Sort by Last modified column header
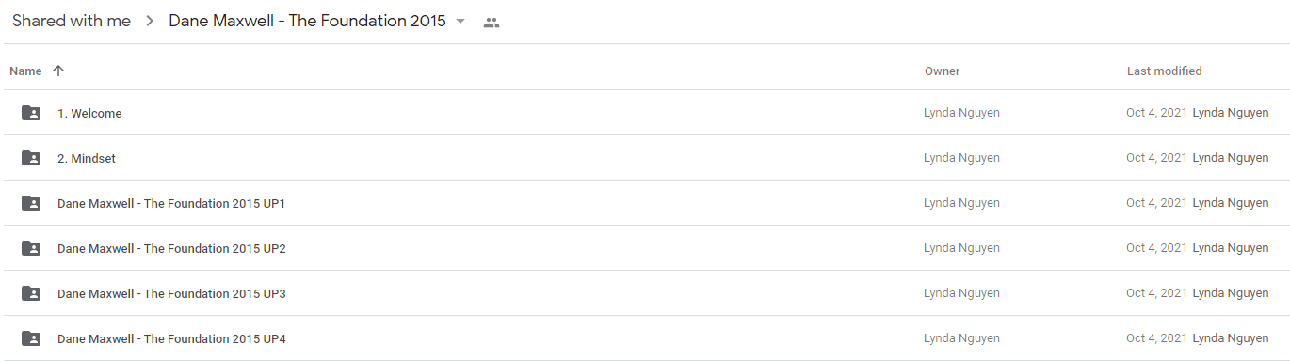The height and width of the screenshot is (361, 1290). pos(1164,71)
